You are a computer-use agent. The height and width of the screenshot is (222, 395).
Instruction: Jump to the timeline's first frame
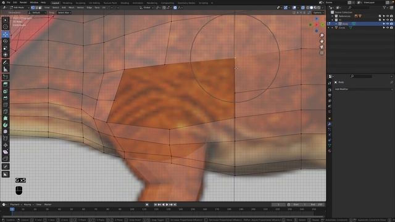pyautogui.click(x=156, y=205)
